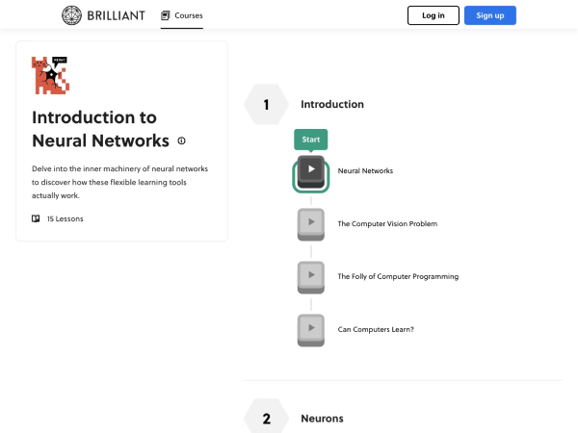Select The Computer Vision Problem lesson title
Viewport: 578px width, 433px height.
pyautogui.click(x=387, y=224)
